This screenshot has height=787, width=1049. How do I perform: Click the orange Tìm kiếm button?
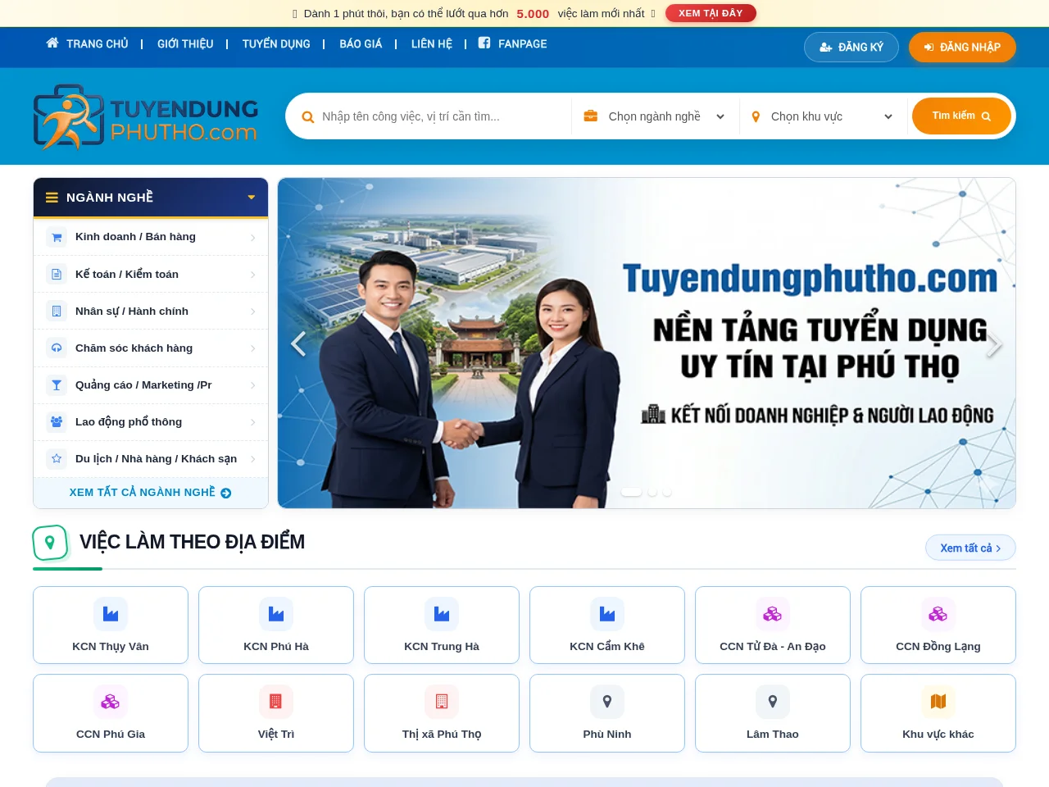(961, 116)
